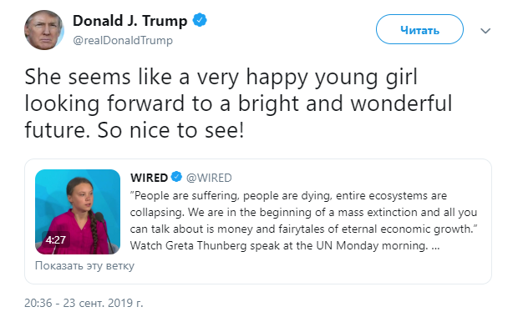Screen dimensions: 518x317
Task: Open the tweet timestamp 20:36 - 23 сент. 2019
Action: (84, 303)
